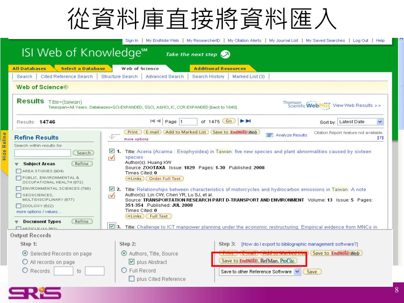Viewport: 404px width, 303px height.
Task: Toggle the plus Abstract checkbox
Action: (x=131, y=262)
